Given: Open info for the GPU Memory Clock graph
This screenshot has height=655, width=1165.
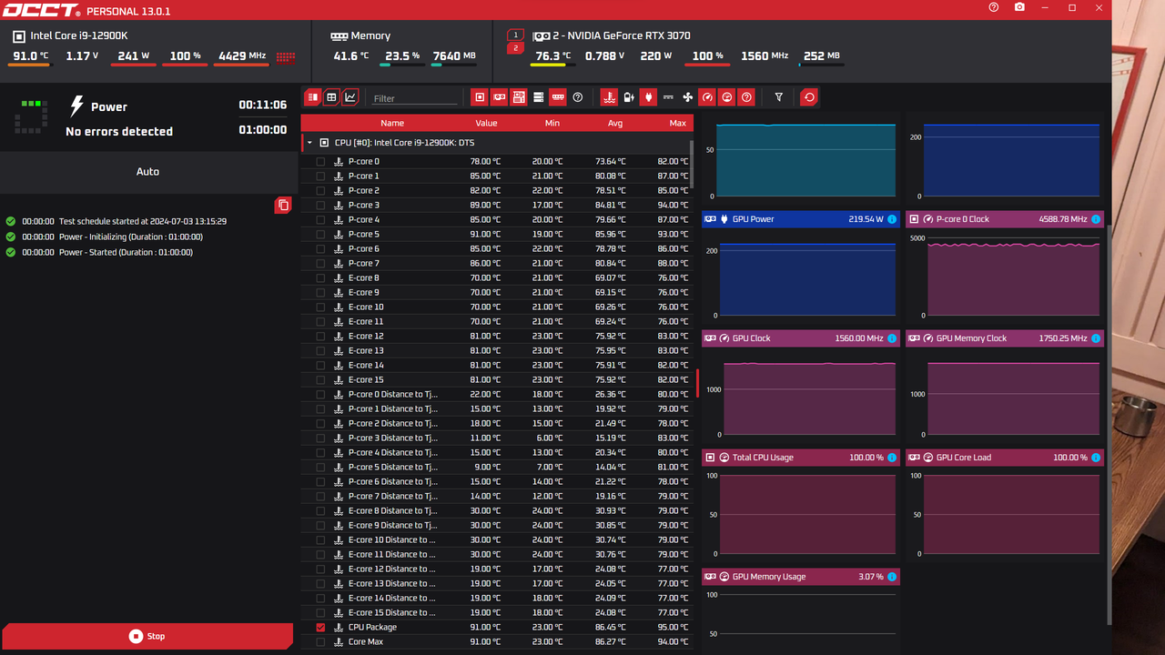Looking at the screenshot, I should pos(1096,338).
